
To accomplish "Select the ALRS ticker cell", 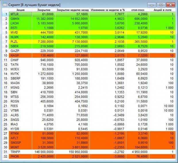I will (x=20, y=115).
